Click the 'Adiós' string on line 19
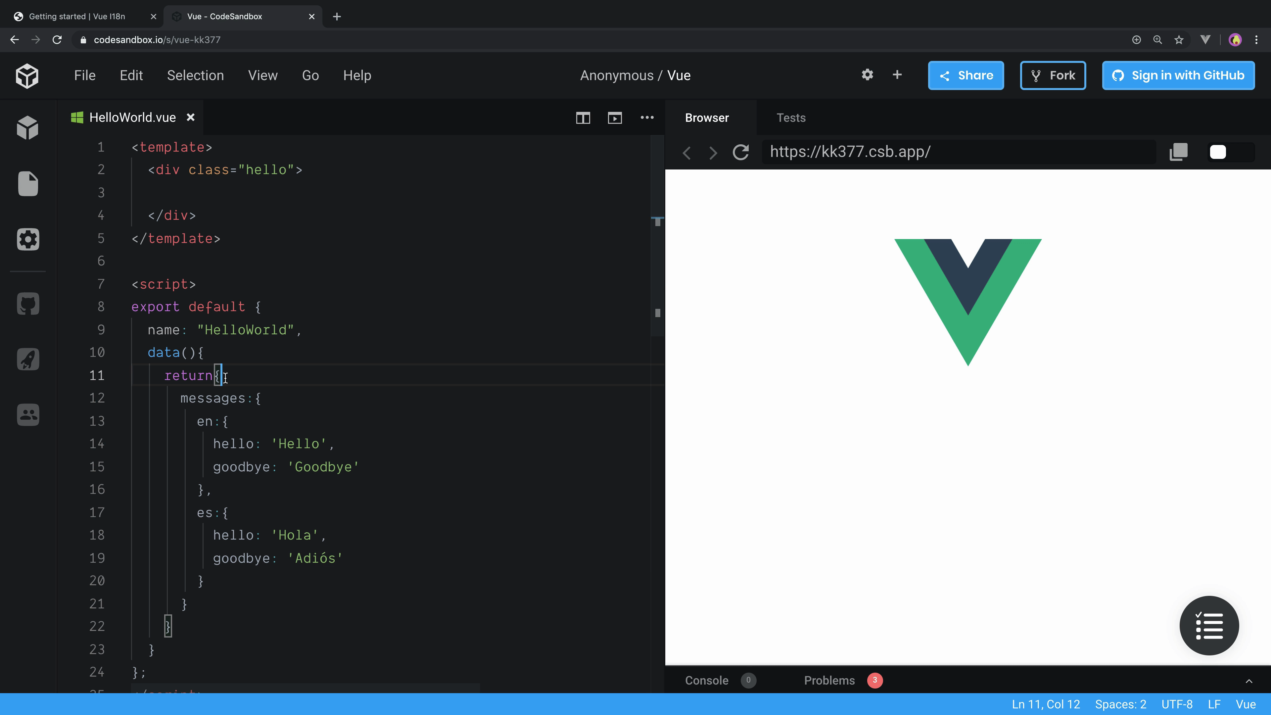Image resolution: width=1271 pixels, height=715 pixels. [x=315, y=558]
